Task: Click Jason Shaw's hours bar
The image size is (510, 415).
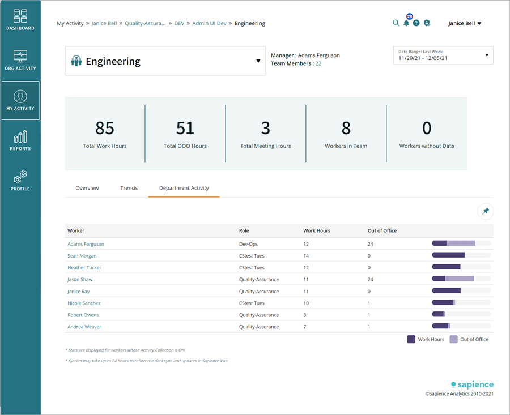Action: [461, 279]
